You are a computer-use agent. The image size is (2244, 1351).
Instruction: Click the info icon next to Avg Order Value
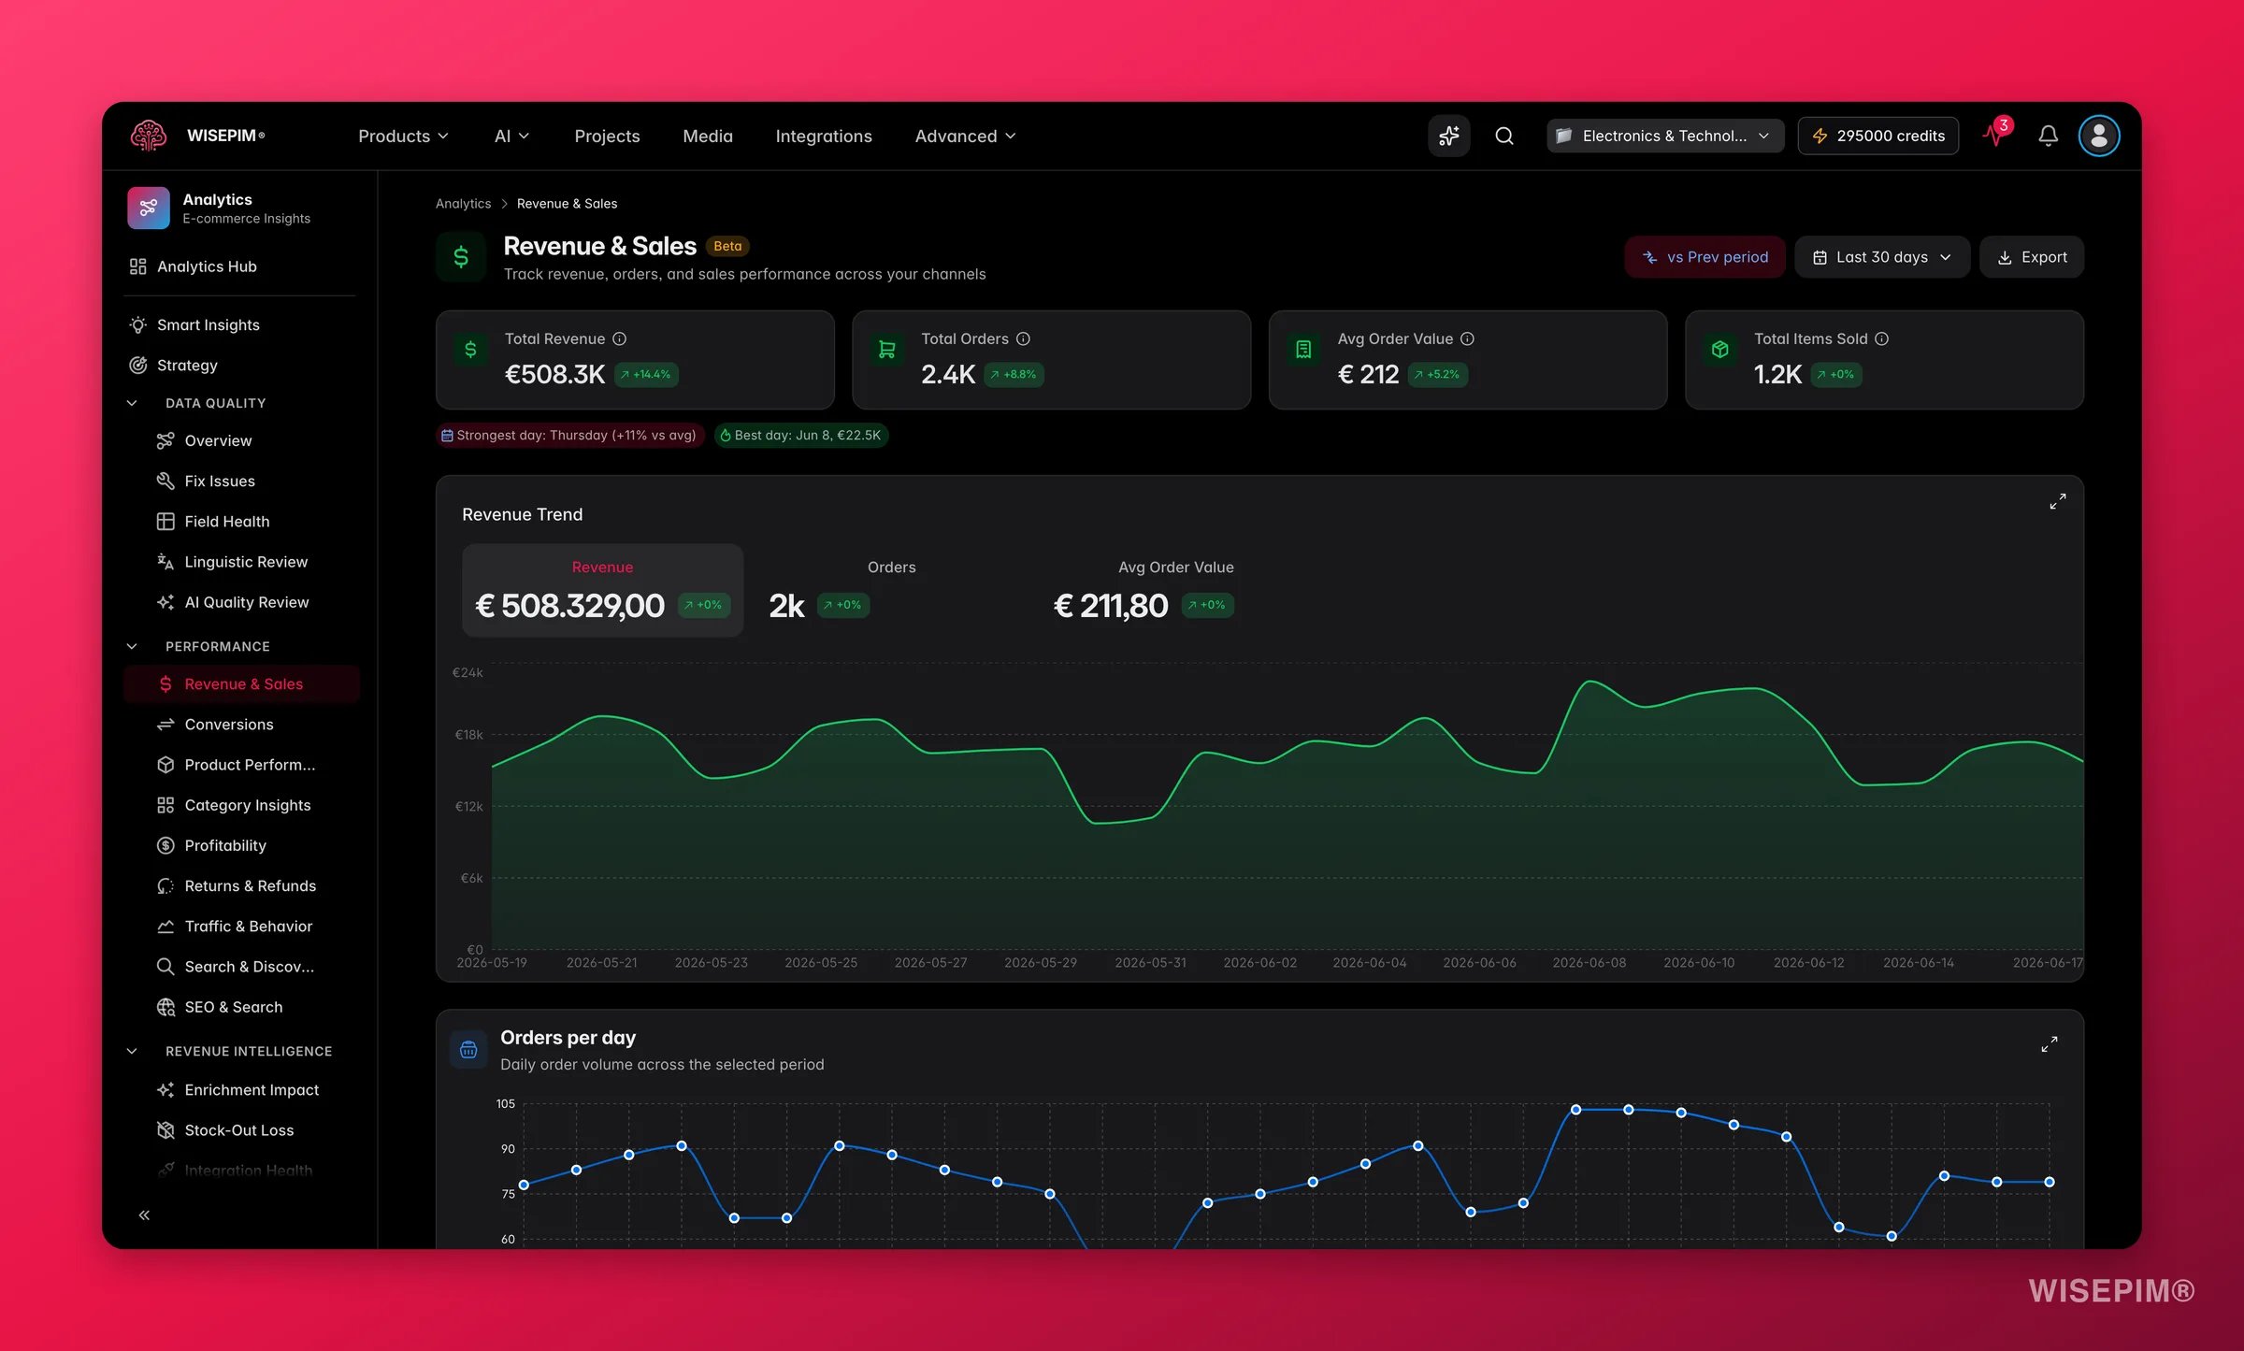coord(1467,338)
